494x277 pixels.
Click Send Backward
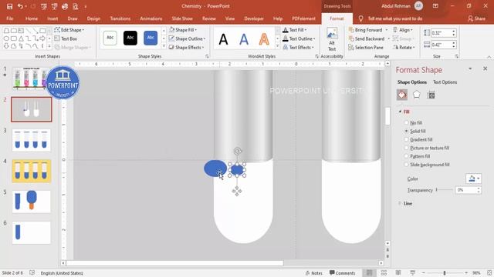[367, 38]
